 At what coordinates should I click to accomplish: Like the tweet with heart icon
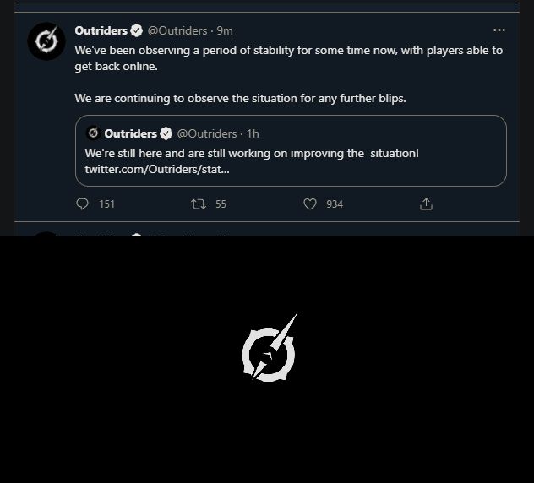click(310, 204)
